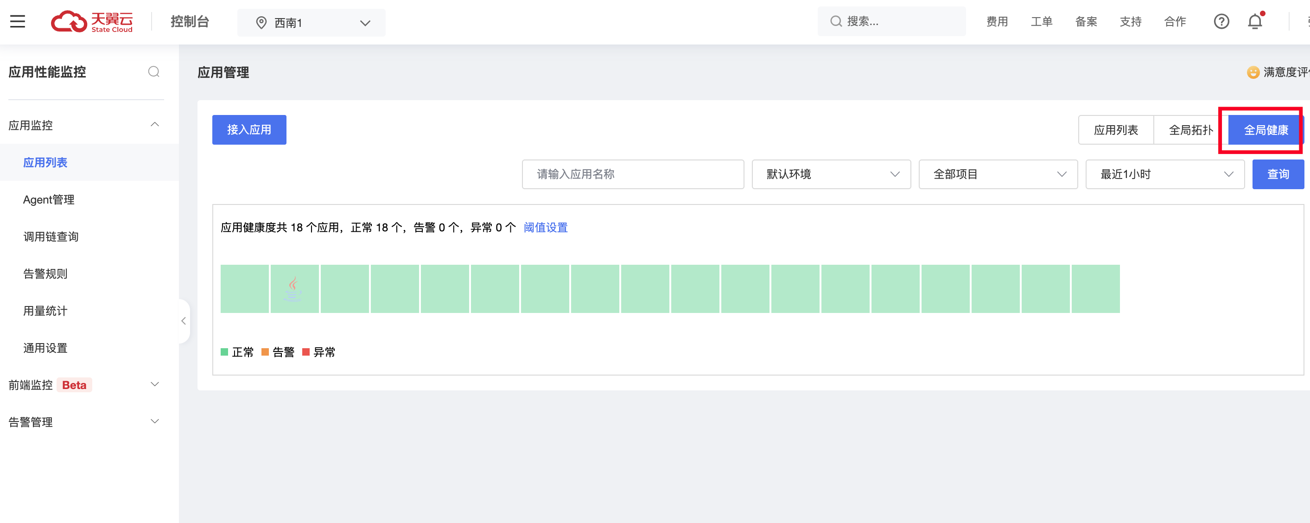1310x523 pixels.
Task: Open 费用 in the top bar
Action: (997, 21)
